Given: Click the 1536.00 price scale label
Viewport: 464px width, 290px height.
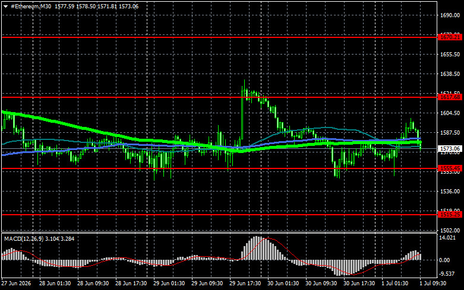Looking at the screenshot, I should 450,192.
